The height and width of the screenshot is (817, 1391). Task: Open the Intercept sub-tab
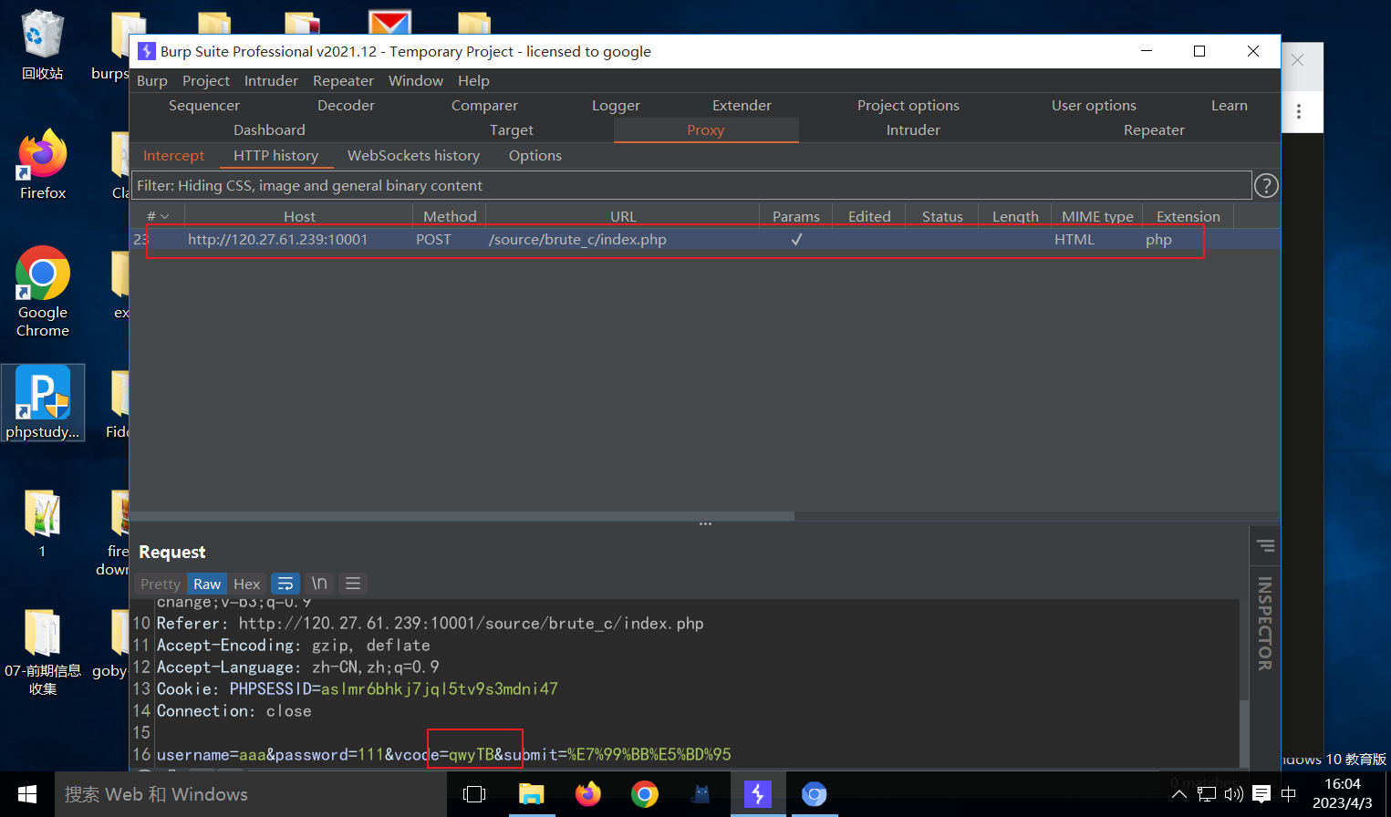pos(174,156)
